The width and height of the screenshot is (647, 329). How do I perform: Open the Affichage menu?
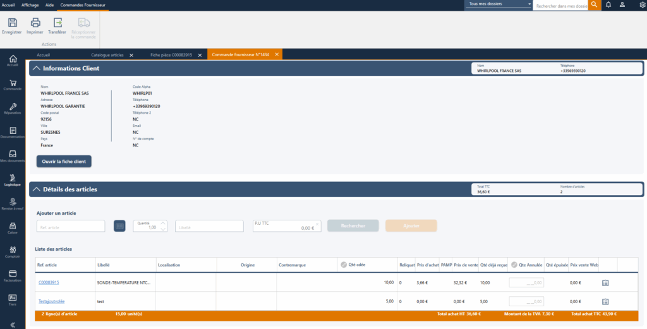pyautogui.click(x=30, y=4)
